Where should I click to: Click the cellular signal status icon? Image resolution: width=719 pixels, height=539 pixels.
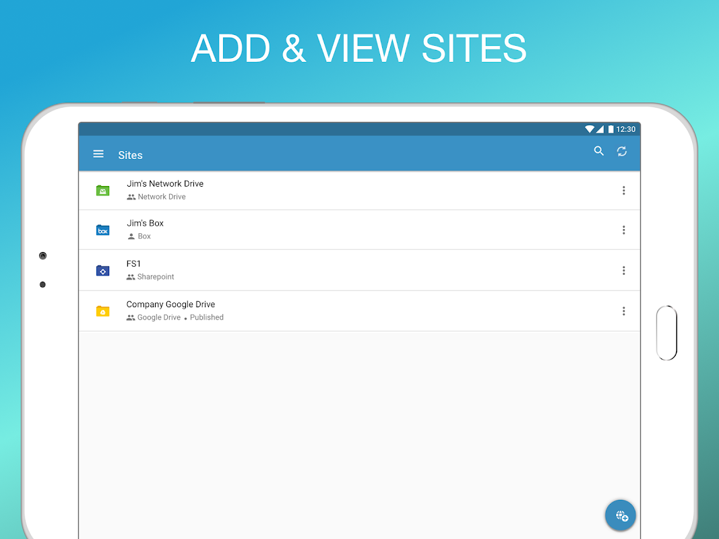coord(600,129)
